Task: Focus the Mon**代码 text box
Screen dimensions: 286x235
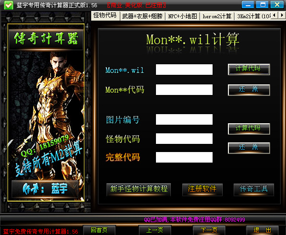Action: (x=184, y=90)
